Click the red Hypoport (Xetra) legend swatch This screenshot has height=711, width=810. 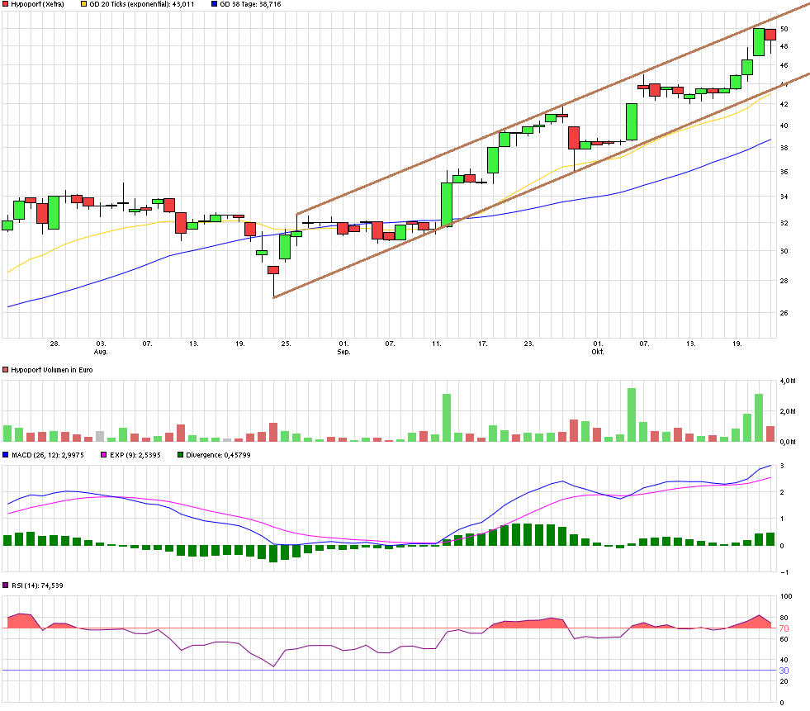coord(6,4)
